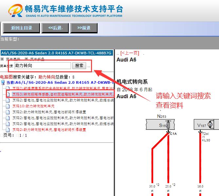Click the S162 fuse symbol in diagram
This screenshot has height=196, width=219.
(168, 125)
